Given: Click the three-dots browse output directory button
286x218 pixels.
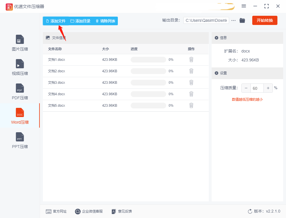Looking at the screenshot, I should 233,20.
